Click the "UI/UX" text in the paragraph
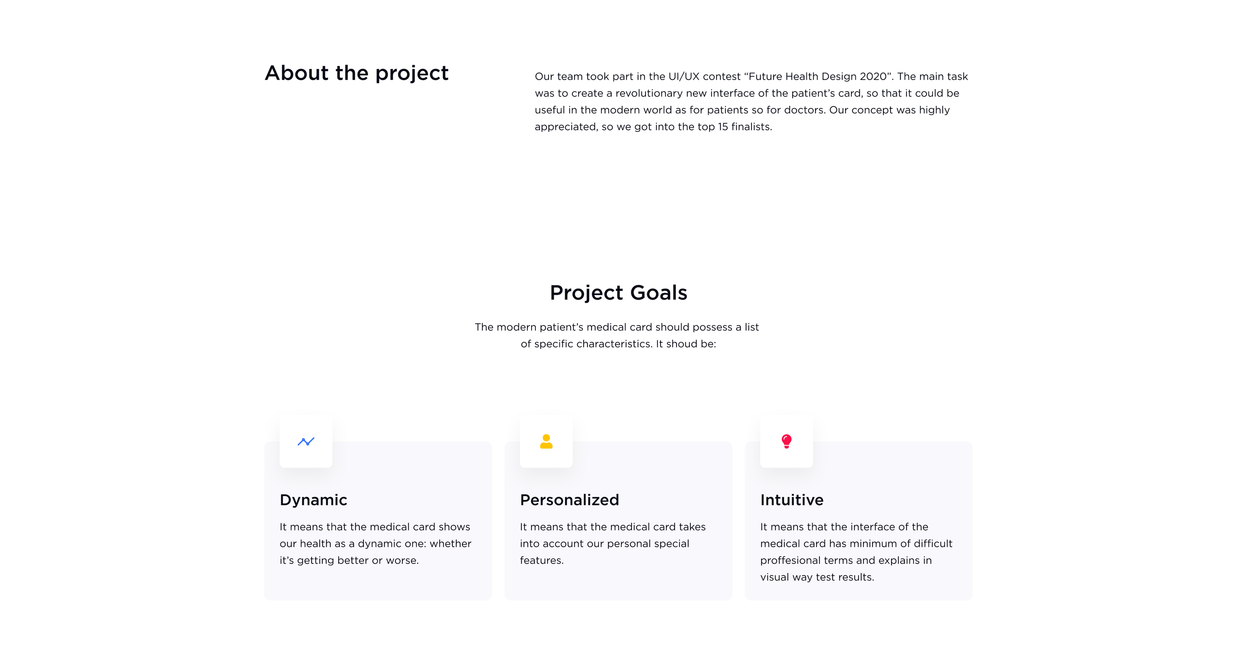1237x645 pixels. [680, 76]
